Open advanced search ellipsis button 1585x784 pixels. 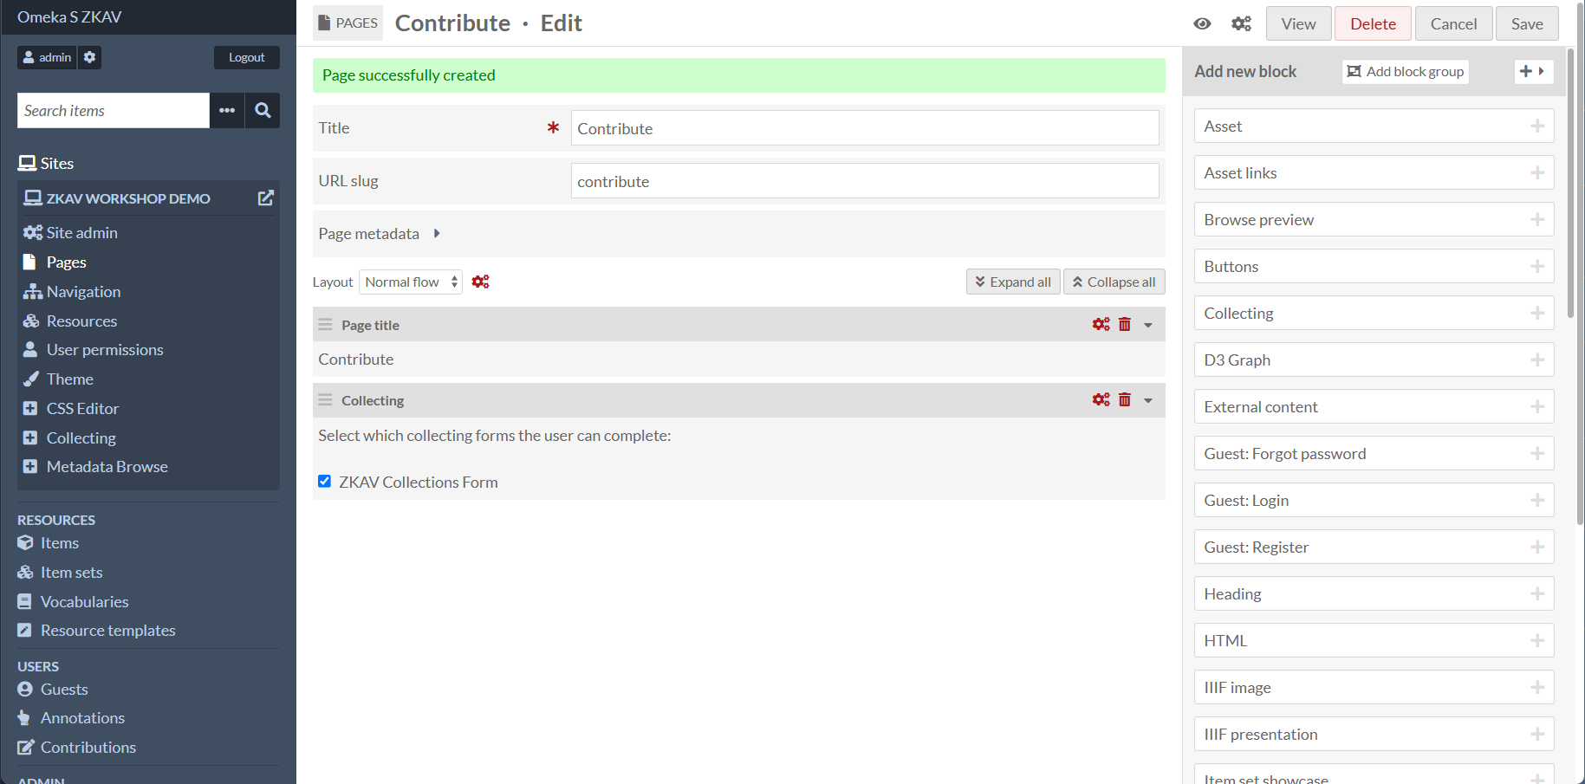point(227,110)
